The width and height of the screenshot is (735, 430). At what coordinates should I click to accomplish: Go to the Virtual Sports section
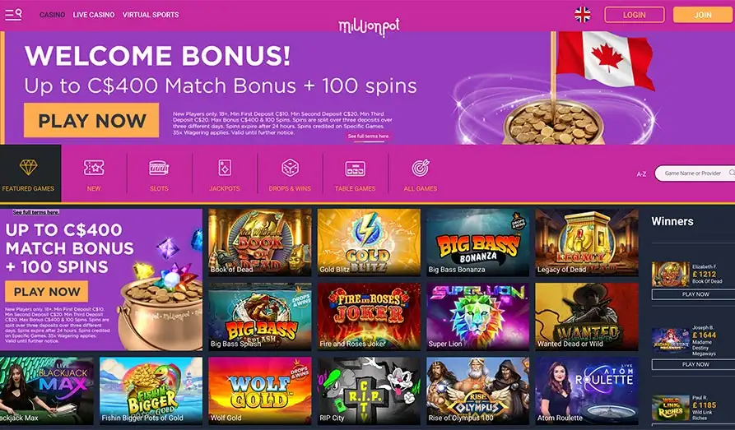[x=151, y=15]
